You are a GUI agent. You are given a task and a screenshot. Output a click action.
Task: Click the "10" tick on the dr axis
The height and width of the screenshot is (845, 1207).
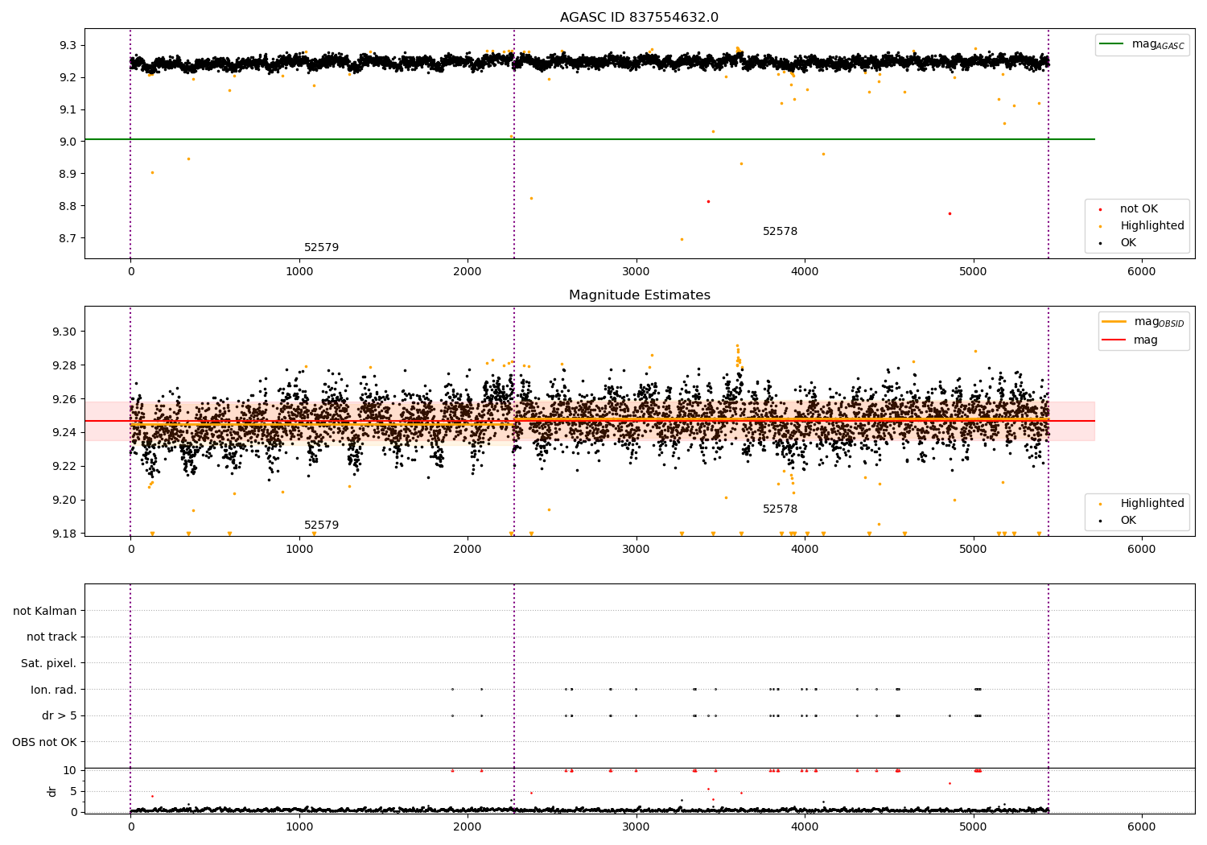70,770
